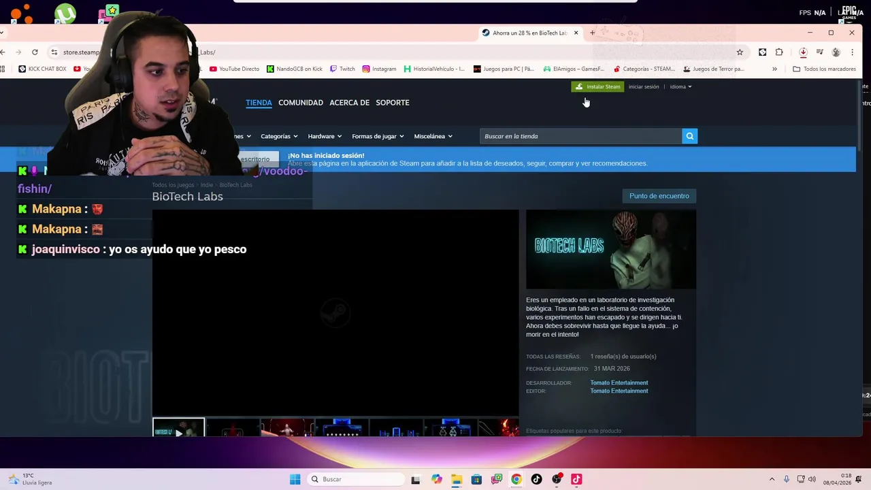
Task: Expand the Hardware dropdown menu
Action: 325,136
